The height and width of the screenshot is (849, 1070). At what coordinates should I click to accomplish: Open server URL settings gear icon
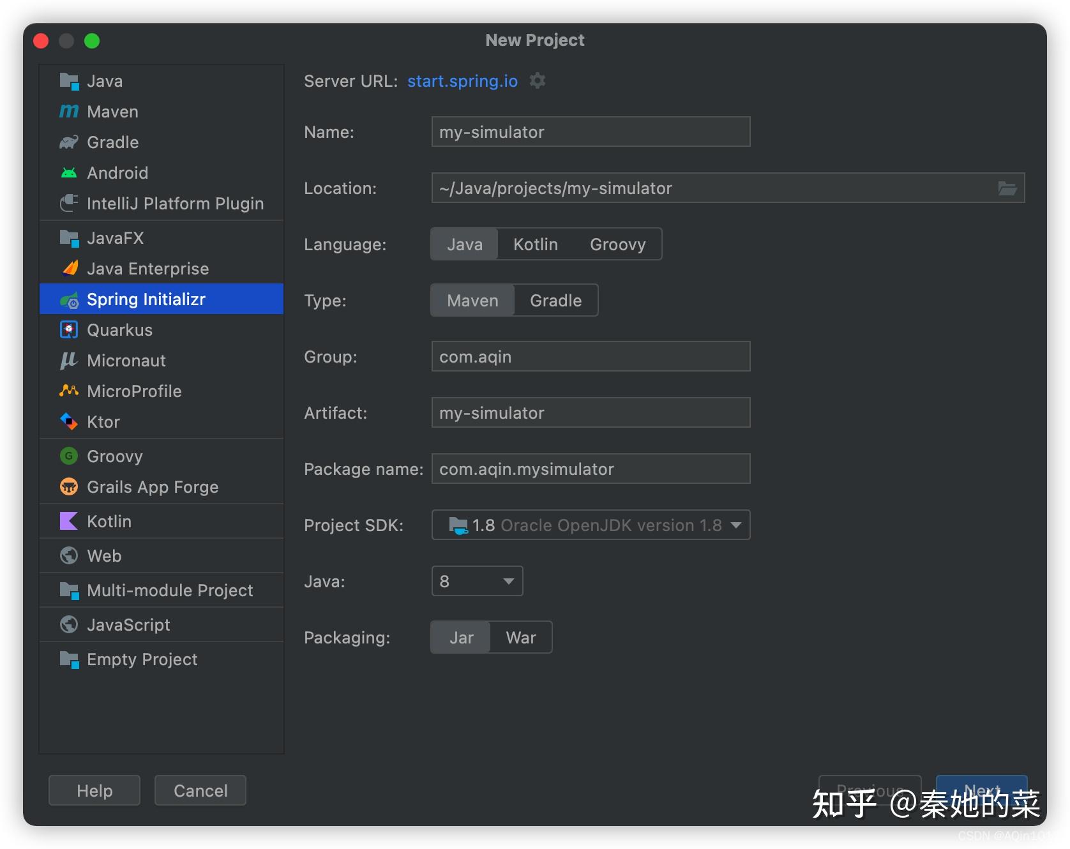click(x=538, y=81)
